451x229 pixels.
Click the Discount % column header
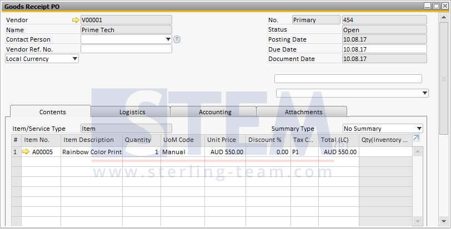268,140
